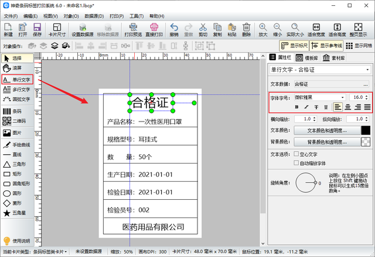
Task: Select the center-align text button
Action: pos(347,107)
